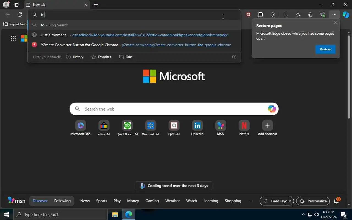
Task: Click the page vertical scrollbar
Action: point(349,77)
